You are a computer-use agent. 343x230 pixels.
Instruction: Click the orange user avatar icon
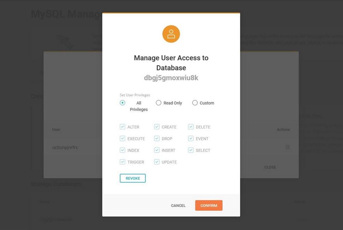[171, 34]
